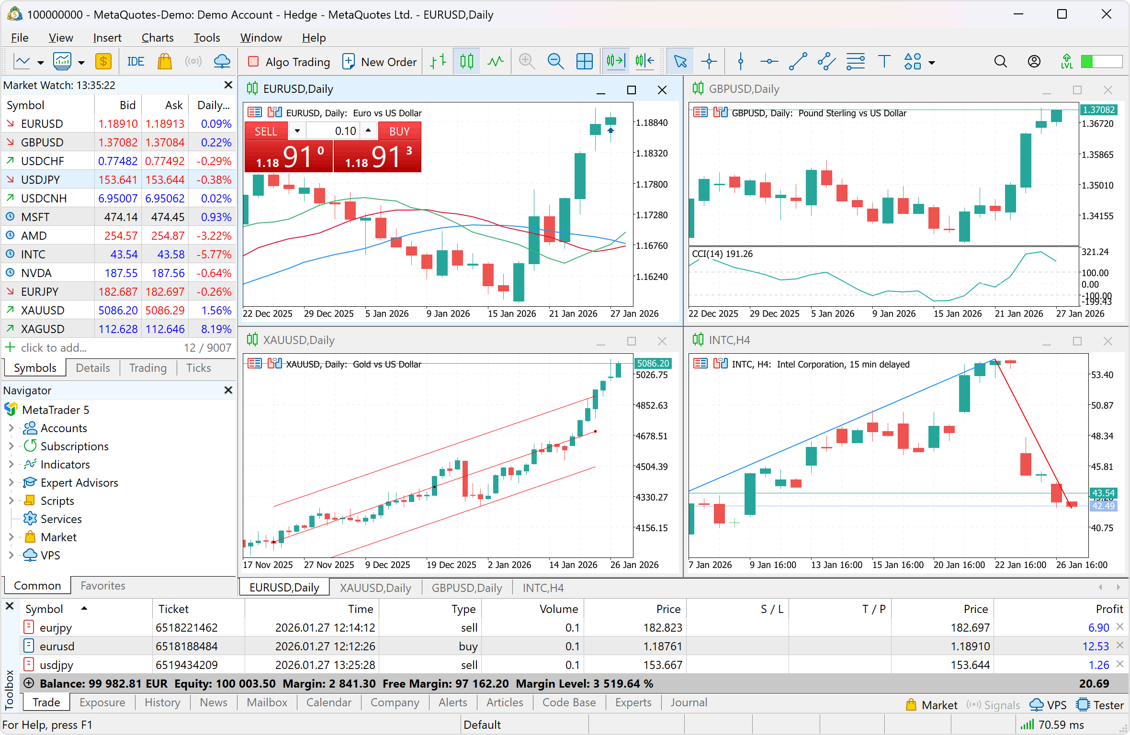
Task: Open the Market store shopping bag icon
Action: [165, 61]
